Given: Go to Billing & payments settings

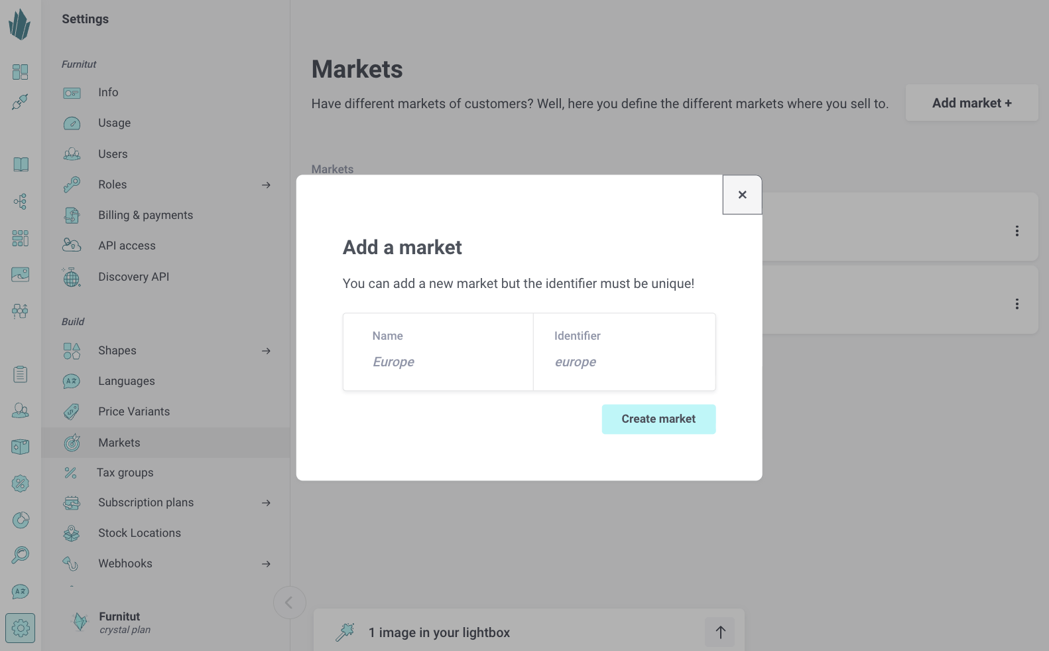Looking at the screenshot, I should [x=145, y=215].
